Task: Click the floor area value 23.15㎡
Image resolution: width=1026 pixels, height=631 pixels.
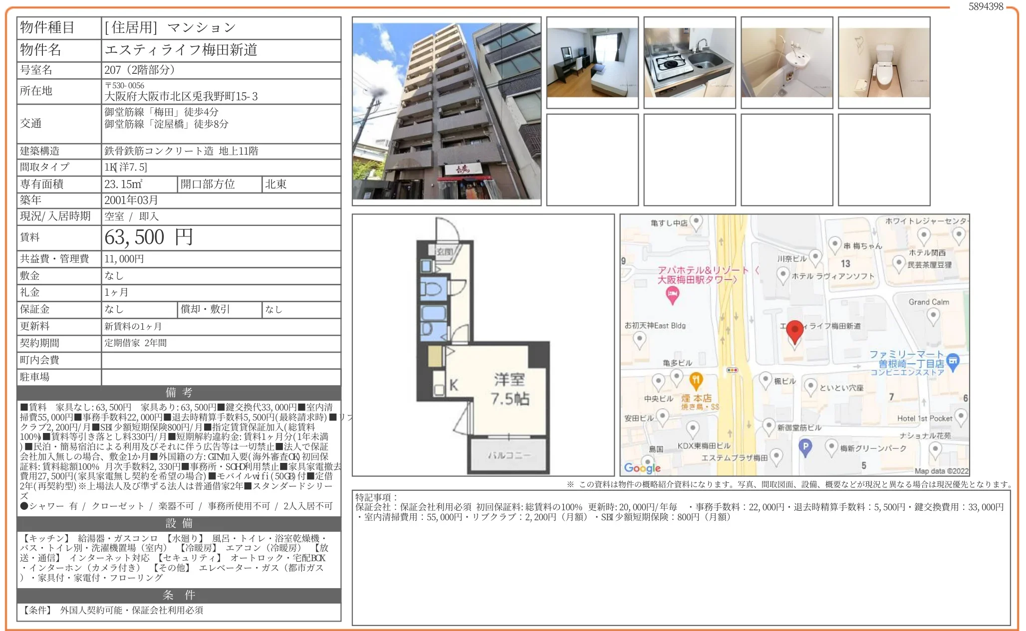Action: [123, 184]
